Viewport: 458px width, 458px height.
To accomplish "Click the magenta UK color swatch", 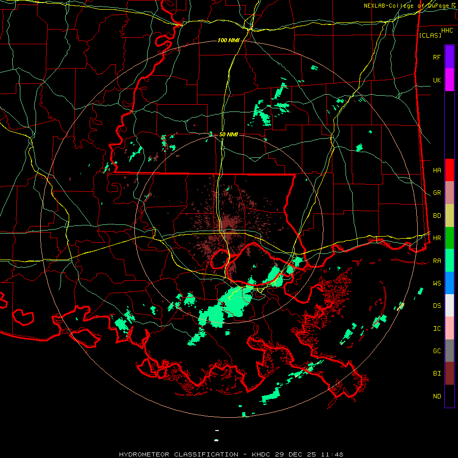I will click(449, 80).
